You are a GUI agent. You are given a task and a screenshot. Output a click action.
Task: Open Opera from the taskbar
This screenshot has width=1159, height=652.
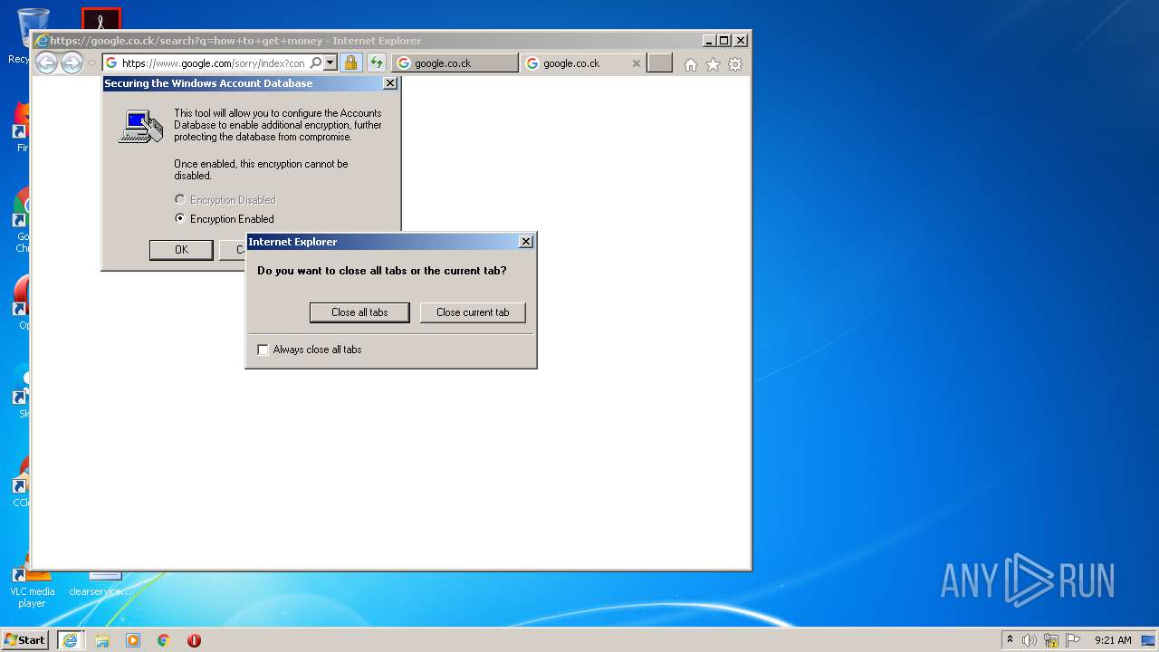(194, 640)
